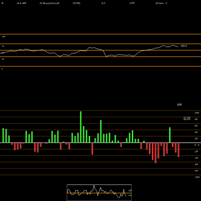Click the MR axis label -100
201x201 pixels.
[197, 177]
